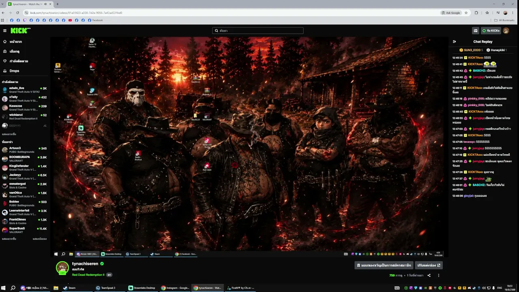Open Kawazoe channel in the sidebar
Image resolution: width=519 pixels, height=292 pixels.
24,107
